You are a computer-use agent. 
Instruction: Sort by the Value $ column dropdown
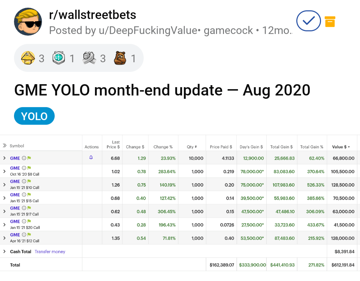[341, 147]
